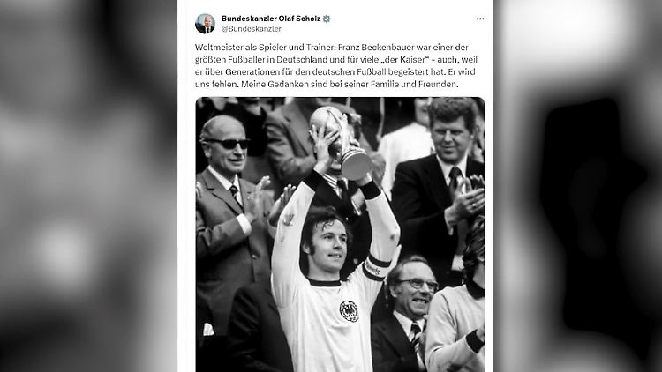Open the three-dot more options menu
Image resolution: width=662 pixels, height=372 pixels.
click(480, 19)
